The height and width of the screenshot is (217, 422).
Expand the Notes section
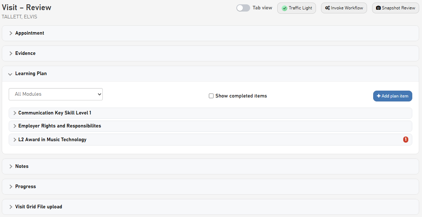[x=211, y=166]
